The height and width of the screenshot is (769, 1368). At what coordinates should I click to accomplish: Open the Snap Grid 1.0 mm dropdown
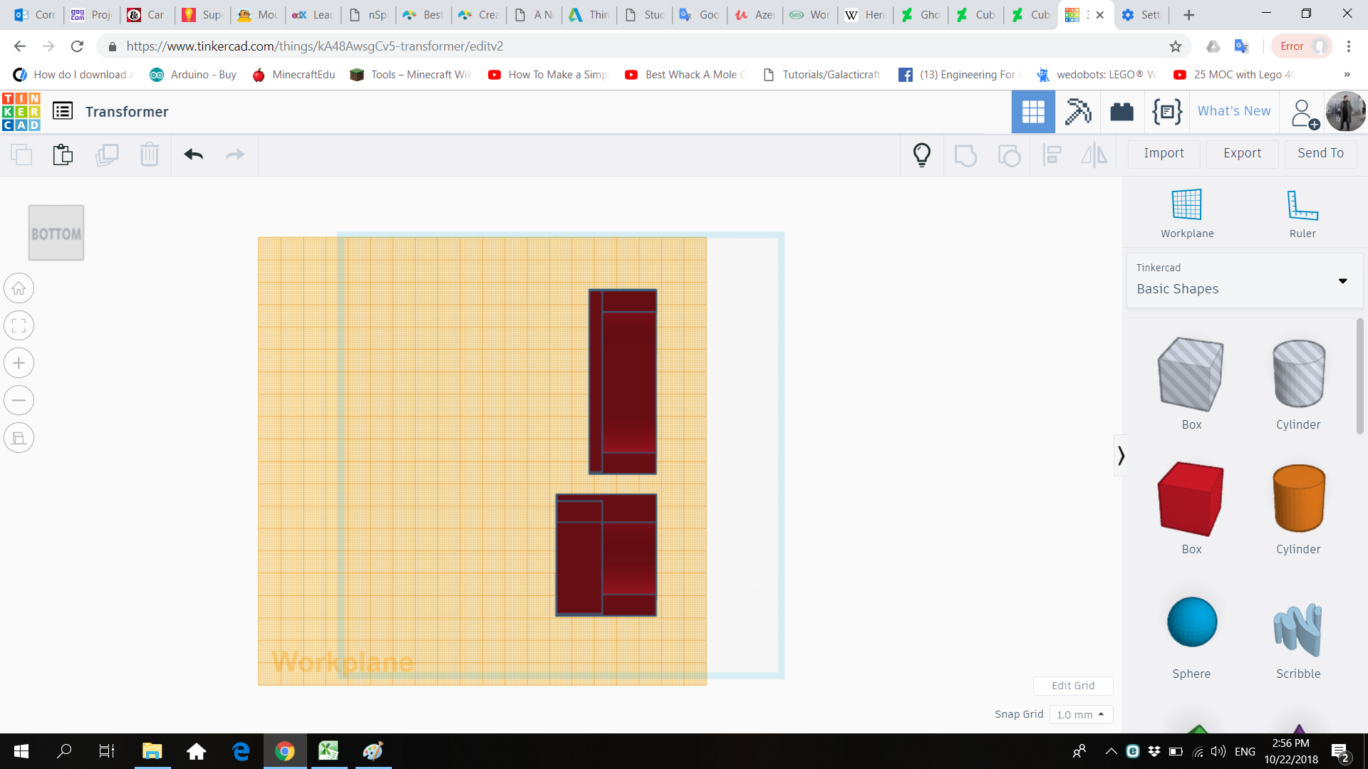[1081, 714]
